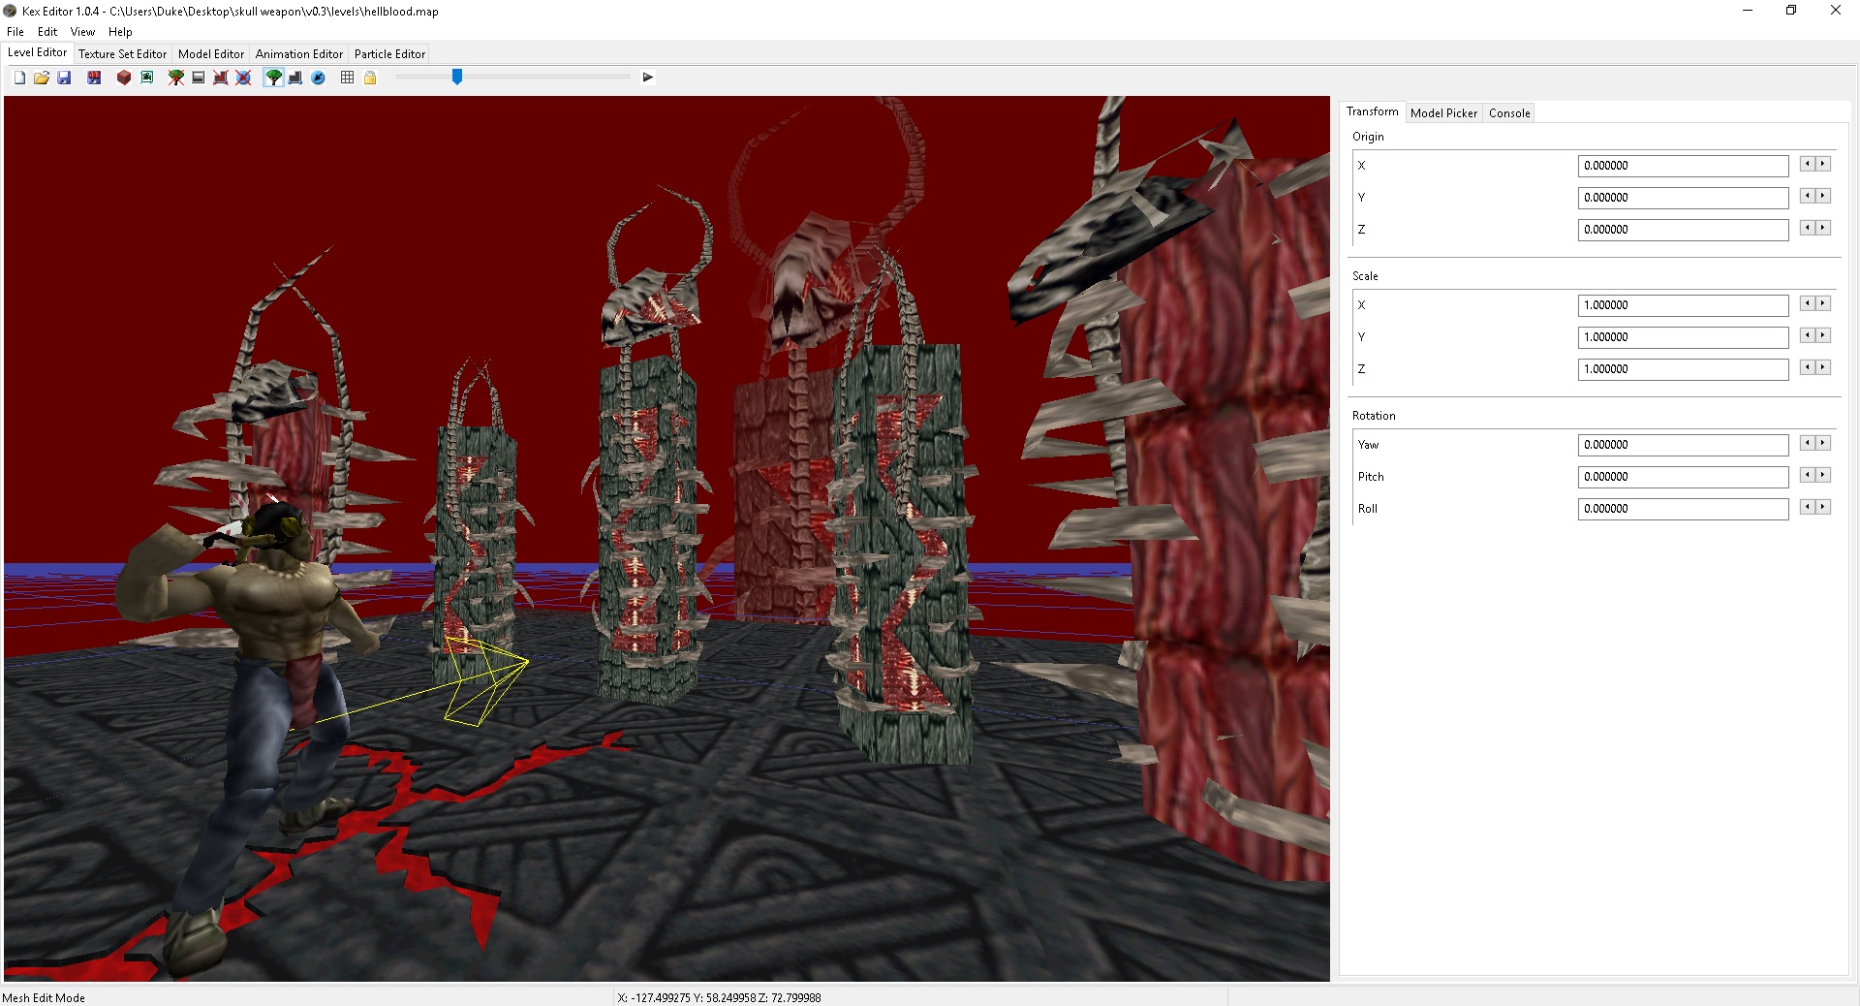
Task: Decrease Scale Y with left arrow
Action: click(x=1807, y=336)
